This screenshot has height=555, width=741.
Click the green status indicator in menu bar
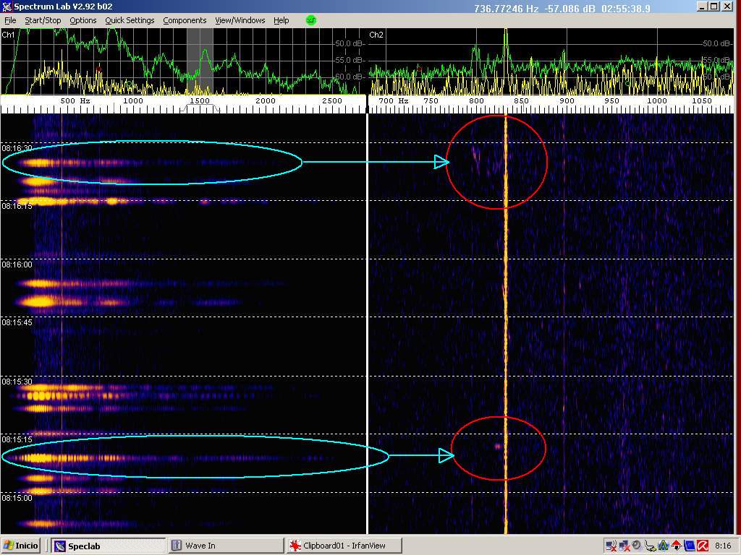pyautogui.click(x=311, y=20)
